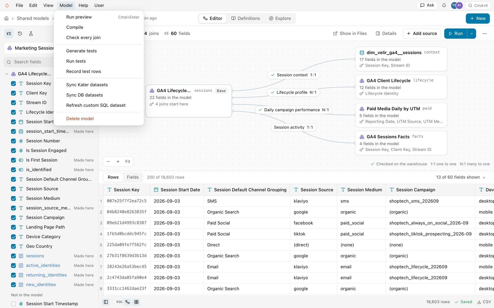Open the Cmd+K search box

click(x=478, y=5)
